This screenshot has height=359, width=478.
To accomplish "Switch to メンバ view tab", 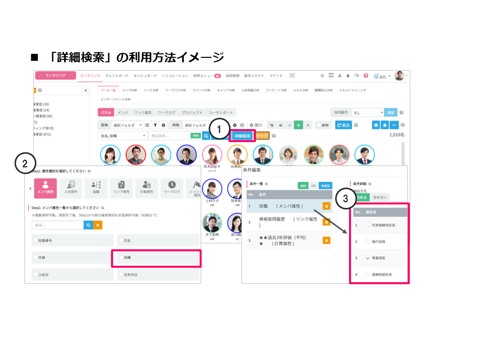I will (x=123, y=113).
